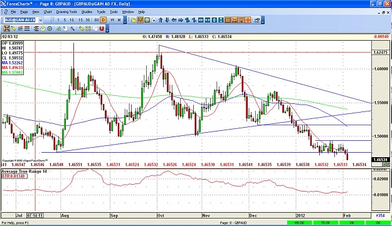Open the View menu
This screenshot has width=392, height=226.
pyautogui.click(x=36, y=12)
